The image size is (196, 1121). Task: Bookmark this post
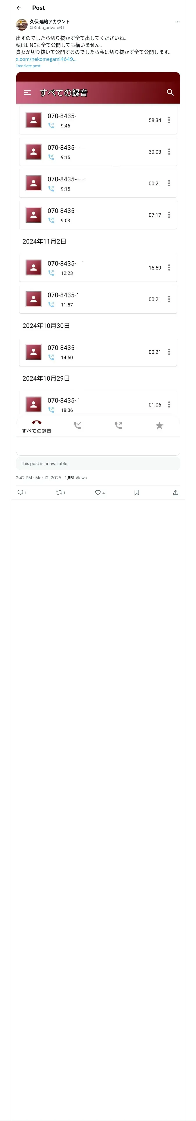pos(136,492)
